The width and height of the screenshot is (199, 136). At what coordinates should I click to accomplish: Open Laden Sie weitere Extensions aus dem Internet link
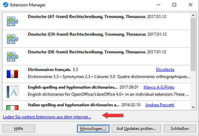[x=47, y=117]
